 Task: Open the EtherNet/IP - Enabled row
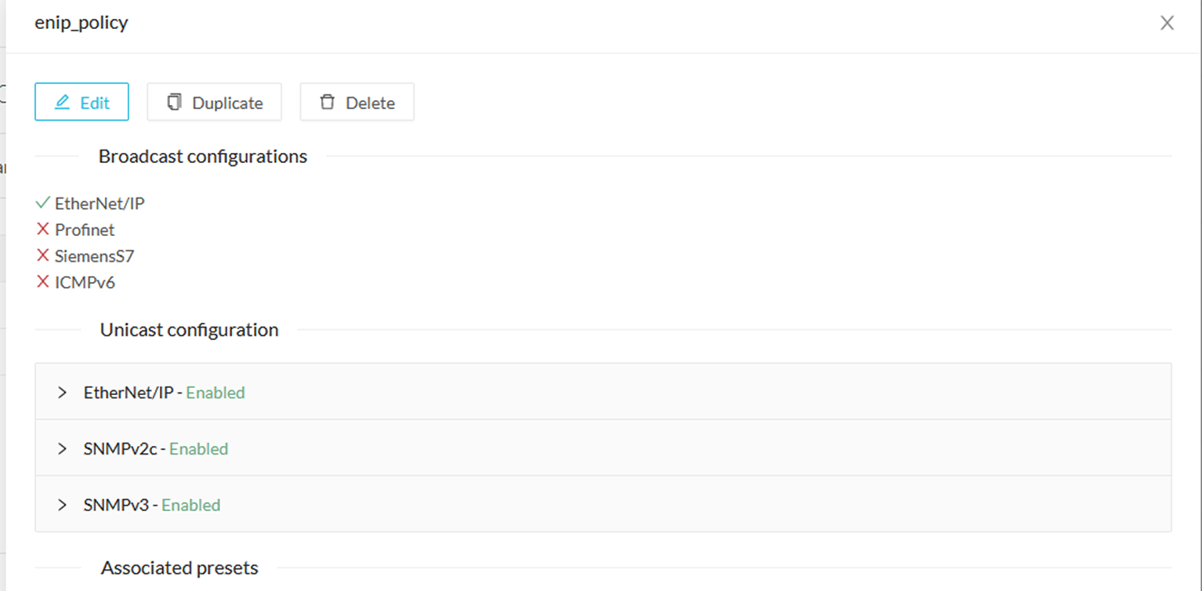point(603,392)
